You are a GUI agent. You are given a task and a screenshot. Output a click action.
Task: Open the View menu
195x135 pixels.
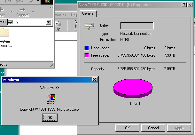pyautogui.click(x=19, y=1)
